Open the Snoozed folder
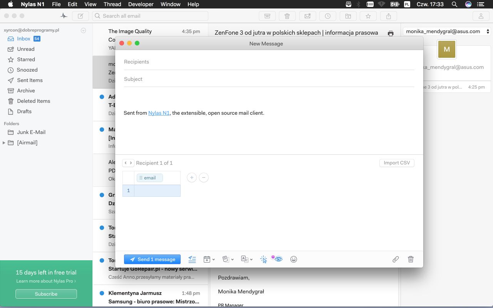493x308 pixels. pyautogui.click(x=27, y=70)
